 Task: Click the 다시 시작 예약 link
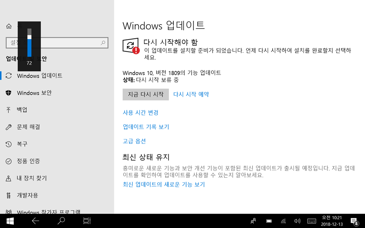pos(191,94)
